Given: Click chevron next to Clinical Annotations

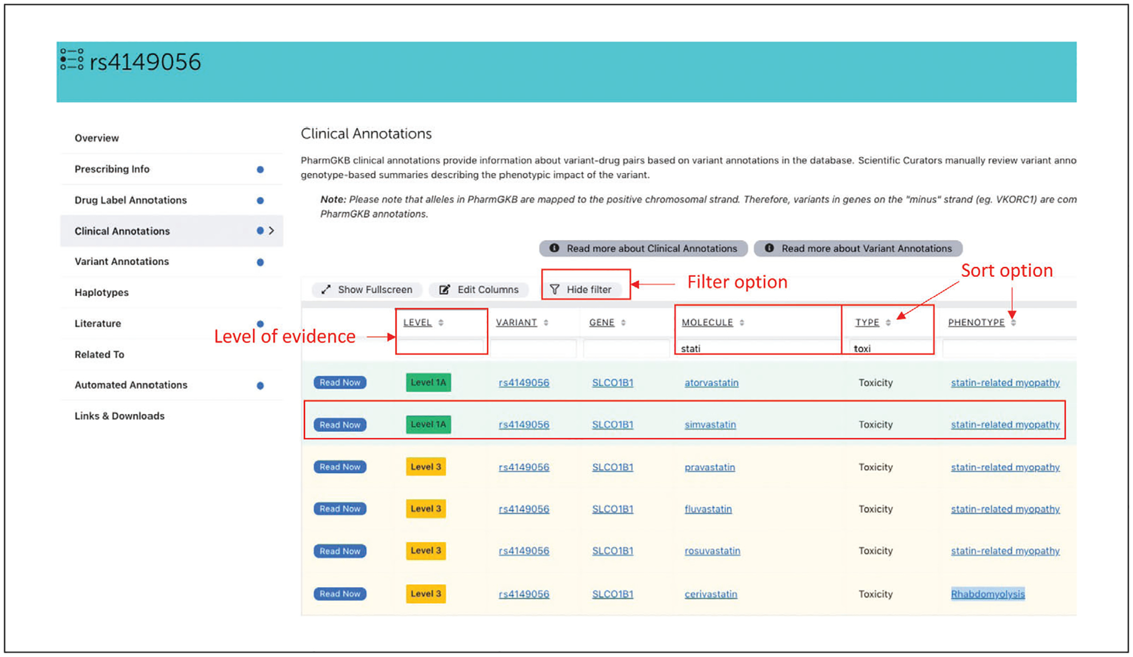Looking at the screenshot, I should pos(272,230).
